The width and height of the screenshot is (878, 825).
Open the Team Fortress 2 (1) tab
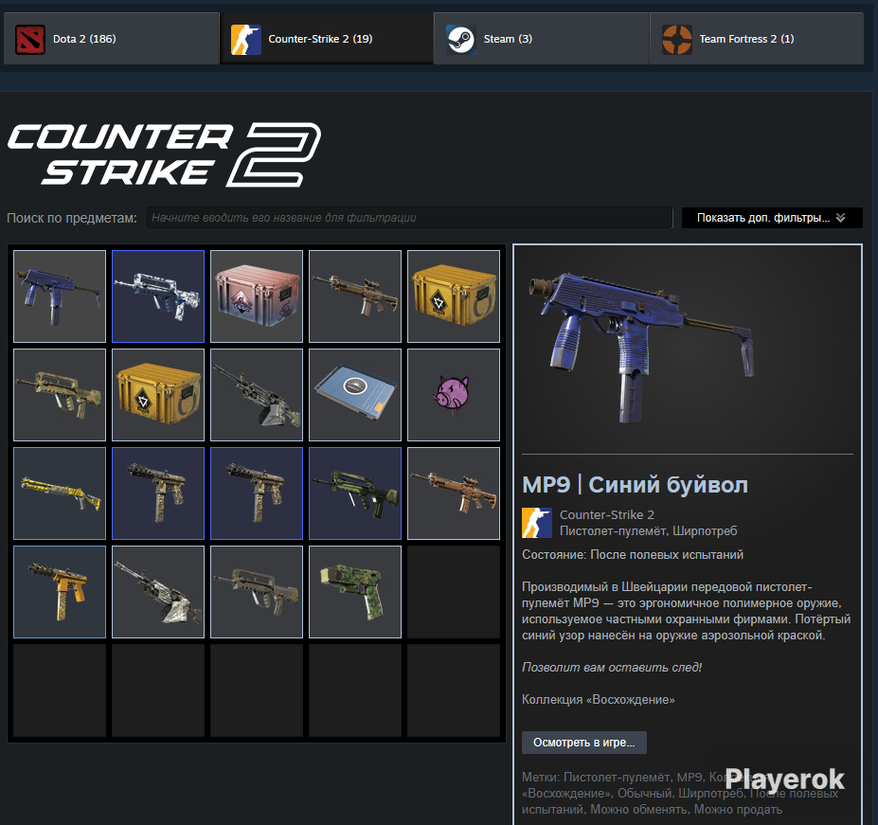(757, 39)
